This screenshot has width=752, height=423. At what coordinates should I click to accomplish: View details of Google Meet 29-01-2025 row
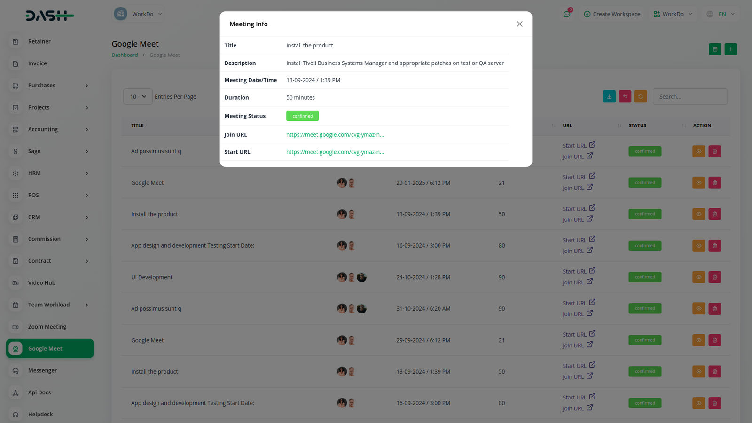click(698, 183)
